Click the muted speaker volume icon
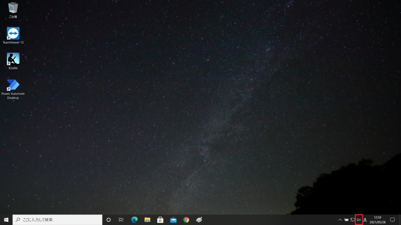 [359, 220]
